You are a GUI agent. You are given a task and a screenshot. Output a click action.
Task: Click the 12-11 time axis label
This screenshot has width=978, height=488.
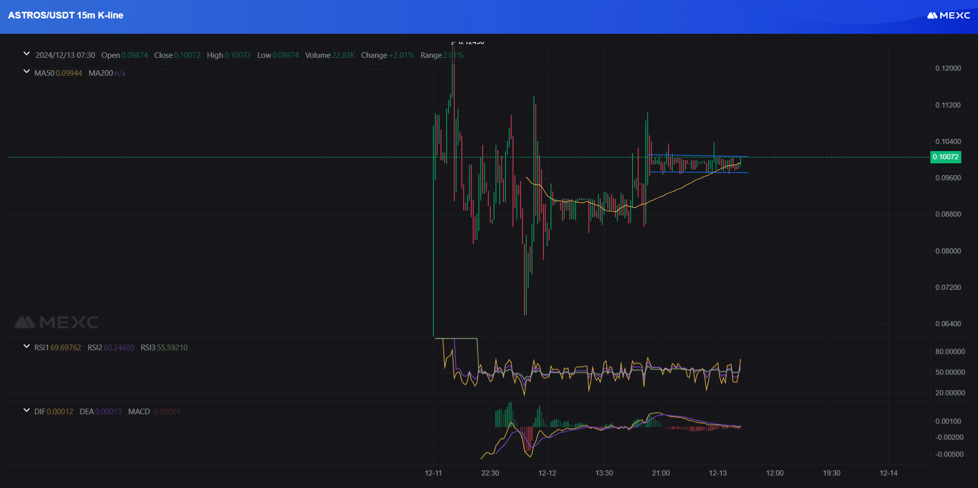pos(433,473)
